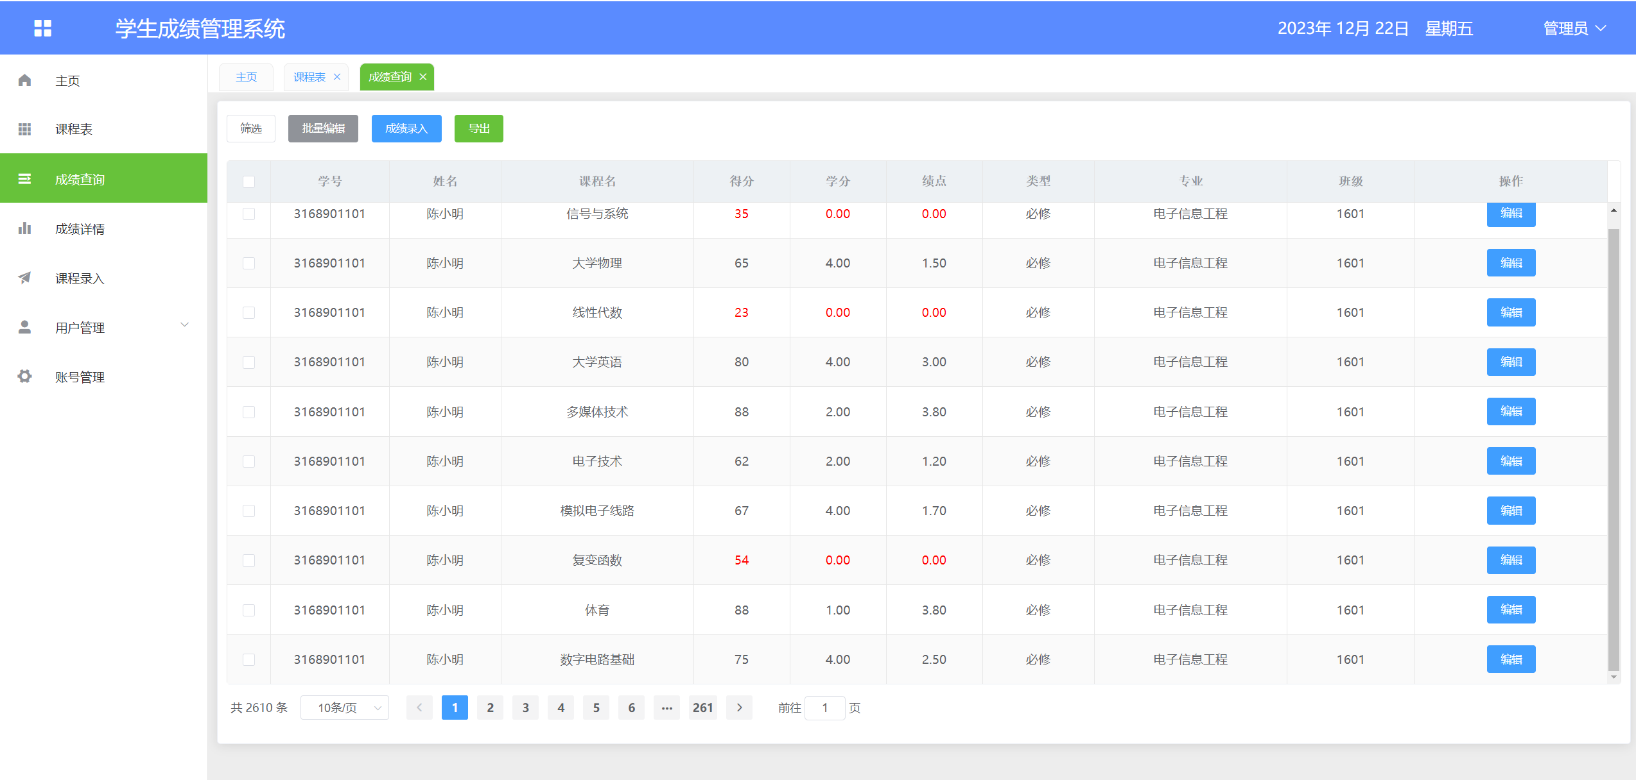Check the 模拟电子线路 row checkbox
This screenshot has width=1636, height=780.
(x=249, y=511)
